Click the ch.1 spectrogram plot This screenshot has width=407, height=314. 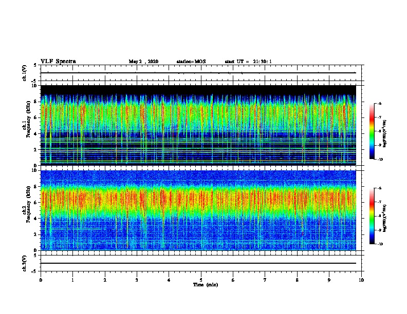[x=198, y=125]
